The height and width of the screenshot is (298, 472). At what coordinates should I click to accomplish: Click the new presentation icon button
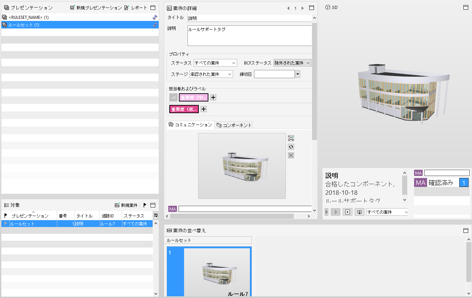72,8
